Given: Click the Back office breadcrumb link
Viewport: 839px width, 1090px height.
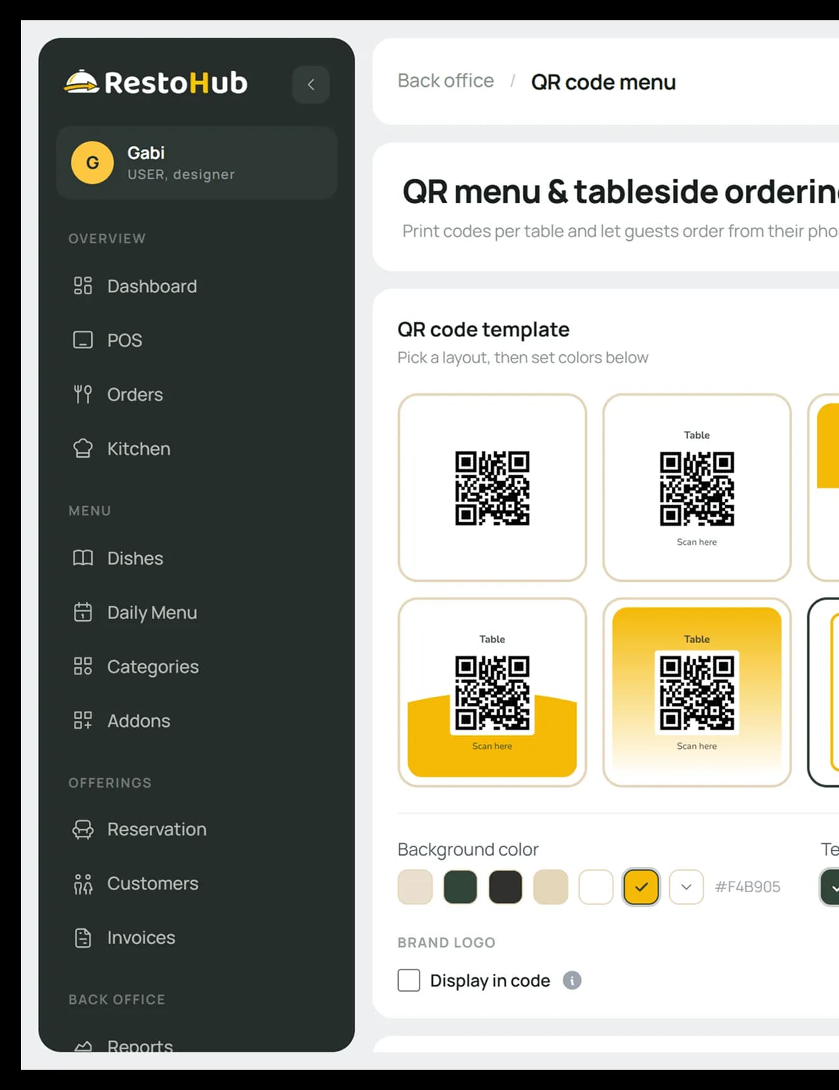Looking at the screenshot, I should pos(445,81).
